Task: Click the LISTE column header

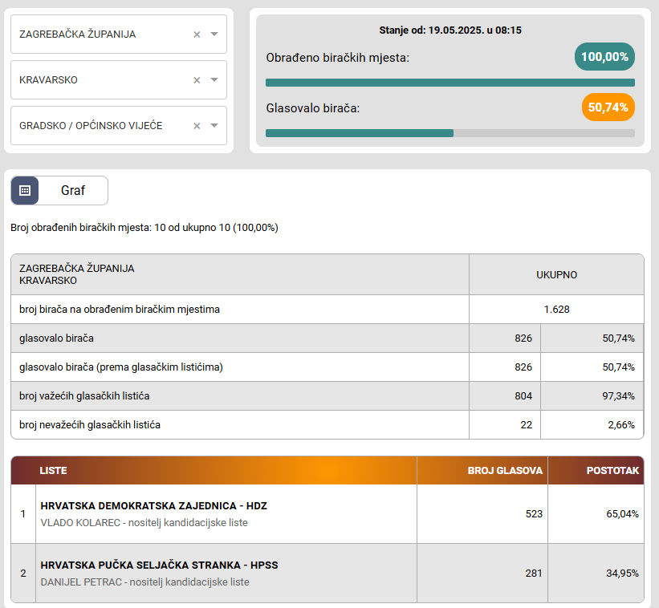Action: pos(54,471)
